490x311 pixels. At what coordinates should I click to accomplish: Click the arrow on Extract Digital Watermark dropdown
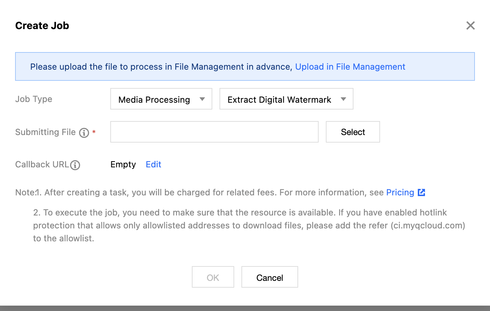(x=343, y=99)
